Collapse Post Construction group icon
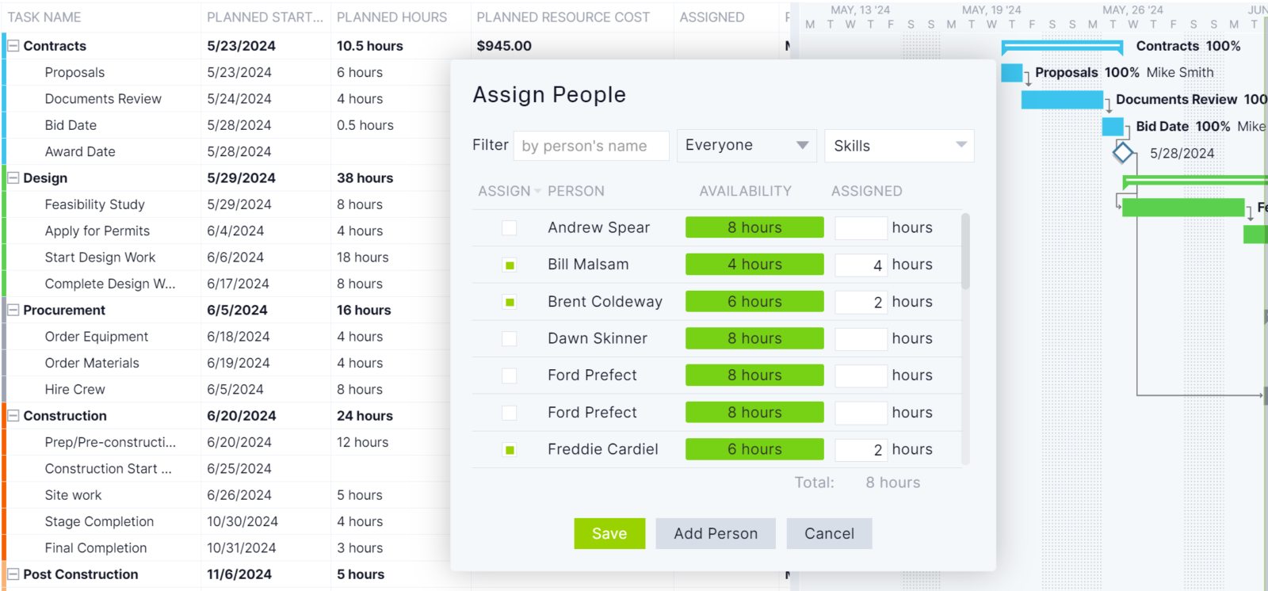The image size is (1268, 591). (13, 574)
